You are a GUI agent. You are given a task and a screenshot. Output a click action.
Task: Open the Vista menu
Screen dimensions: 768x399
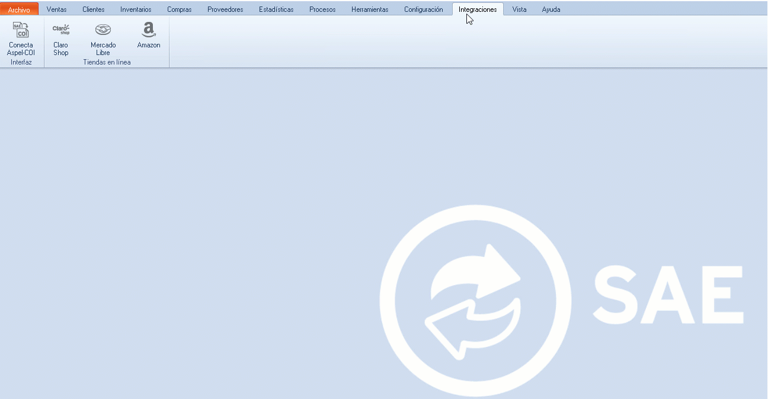[x=519, y=9]
